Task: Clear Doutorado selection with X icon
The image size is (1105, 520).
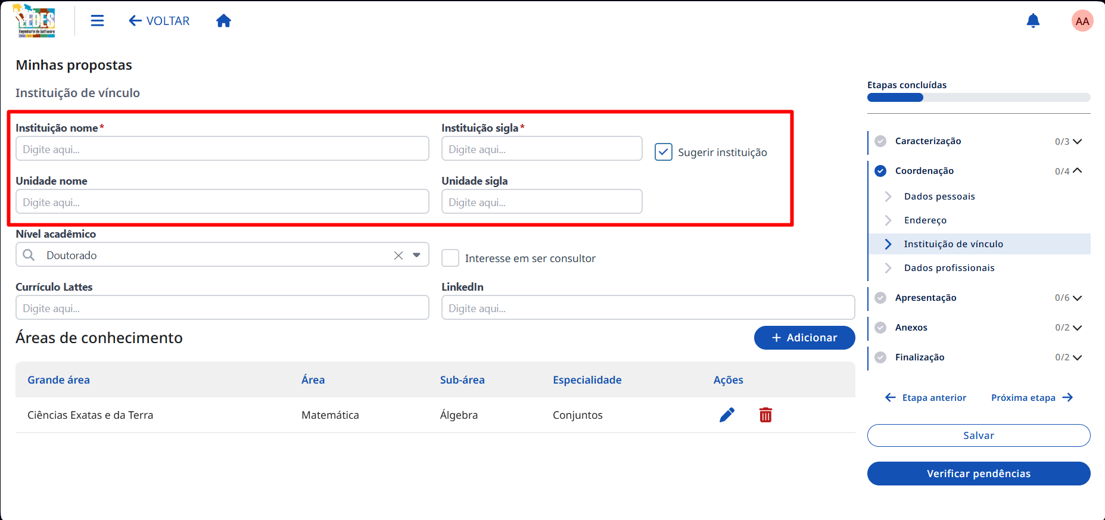Action: (399, 256)
